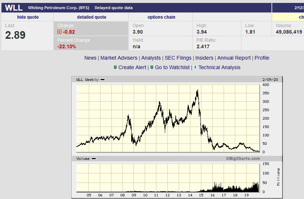Click the Create Alert link text
Viewport: 304px width, 199px height.
[132, 67]
